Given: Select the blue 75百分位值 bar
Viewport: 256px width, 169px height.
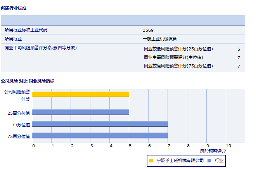Looking at the screenshot, I should (100, 136).
